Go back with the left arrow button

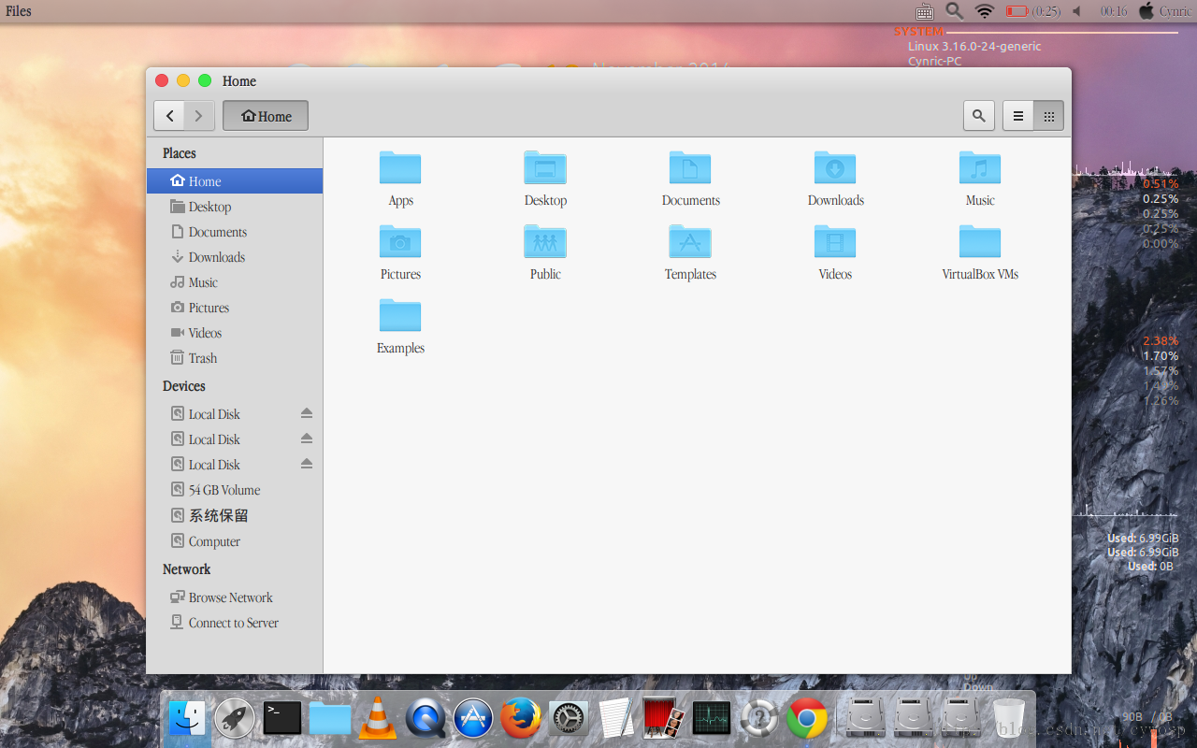[169, 116]
